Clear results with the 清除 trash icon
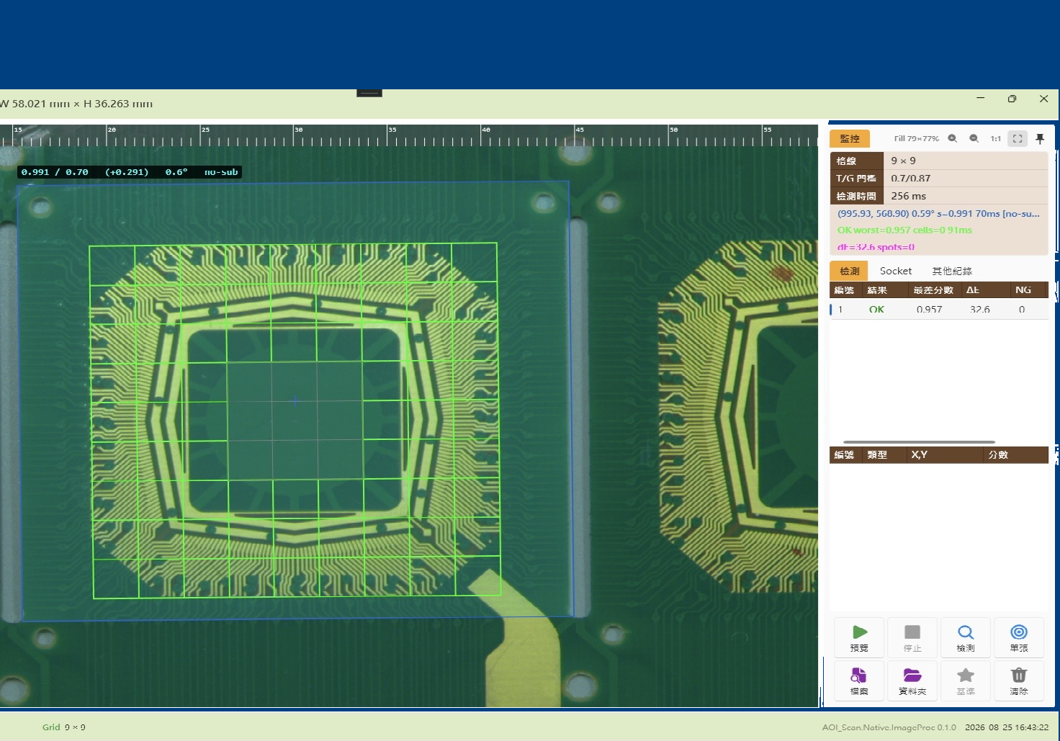Image resolution: width=1060 pixels, height=741 pixels. tap(1019, 681)
